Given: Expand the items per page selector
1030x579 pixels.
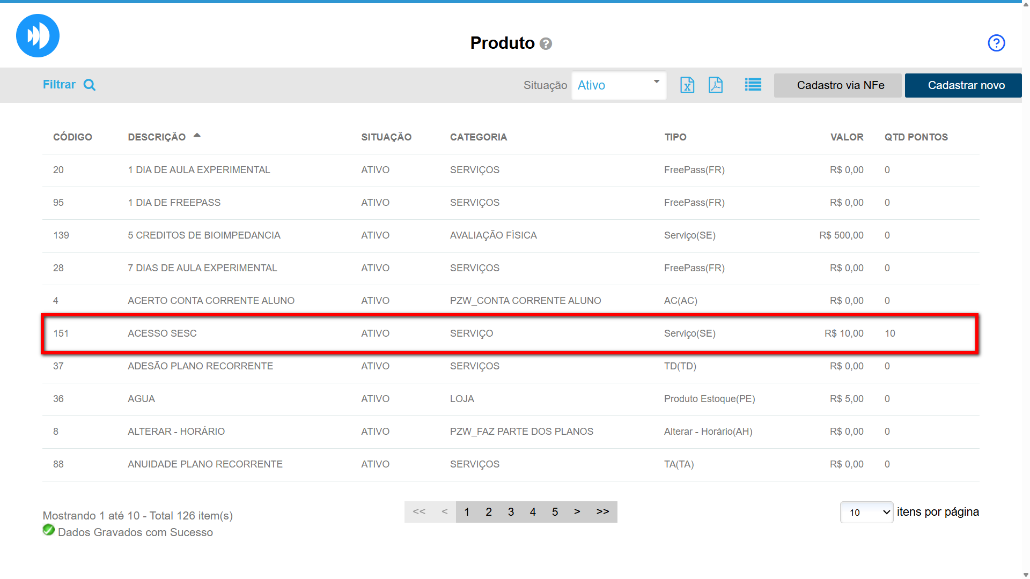Looking at the screenshot, I should [866, 512].
